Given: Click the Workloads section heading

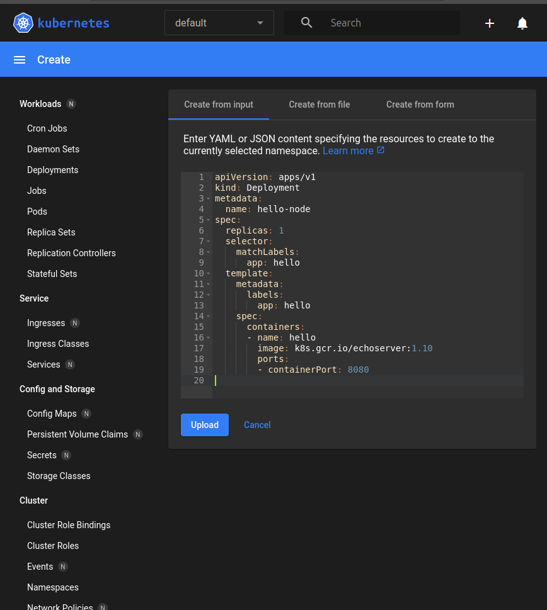Looking at the screenshot, I should coord(40,104).
